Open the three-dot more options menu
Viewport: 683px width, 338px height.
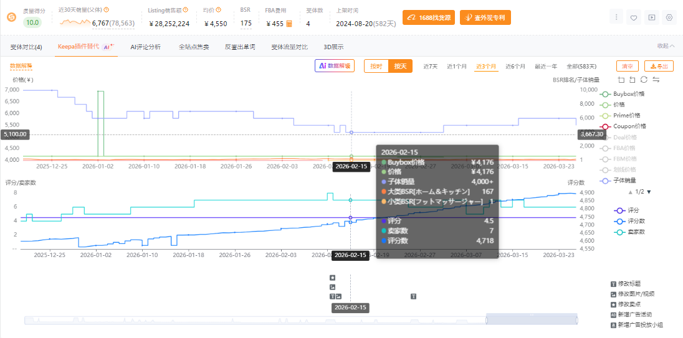616,17
